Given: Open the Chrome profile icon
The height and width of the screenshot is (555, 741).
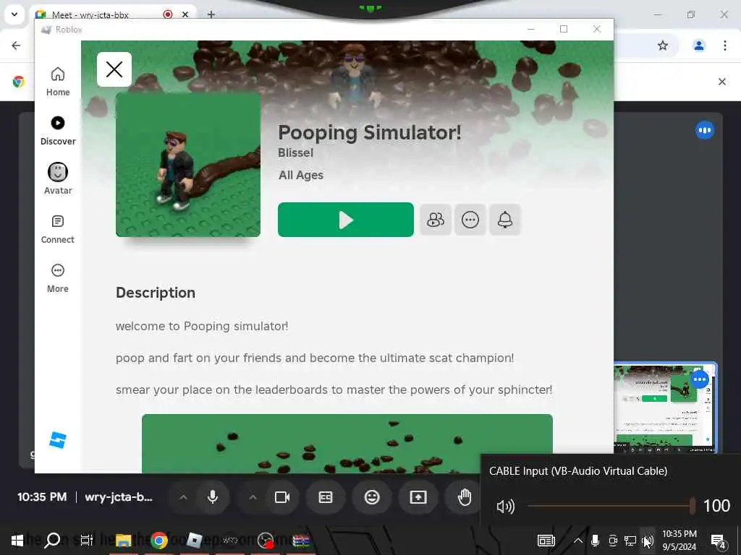Looking at the screenshot, I should click(698, 46).
